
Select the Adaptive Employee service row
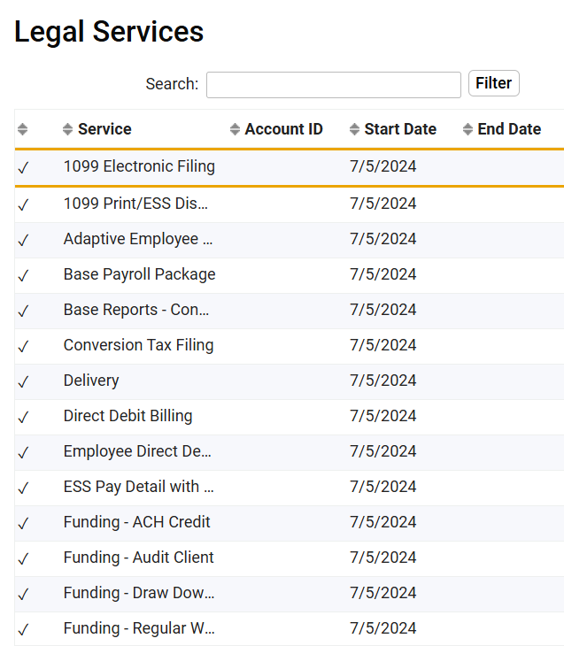138,239
